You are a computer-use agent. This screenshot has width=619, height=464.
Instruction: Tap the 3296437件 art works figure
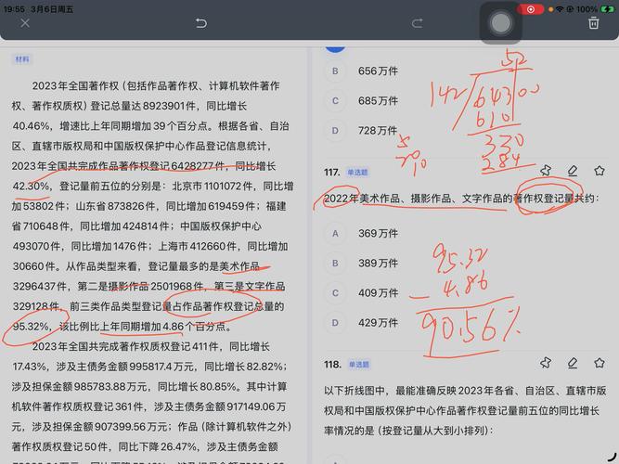[40, 287]
